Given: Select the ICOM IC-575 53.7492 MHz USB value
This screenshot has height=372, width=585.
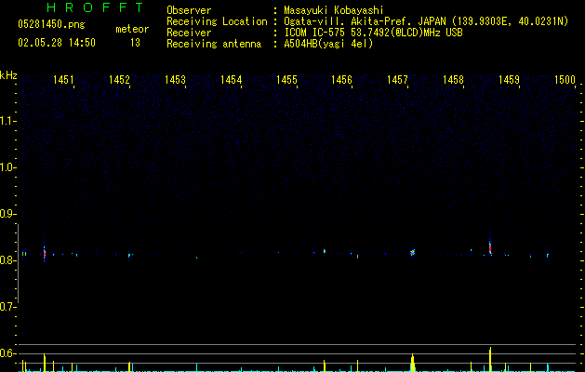Looking at the screenshot, I should (373, 33).
